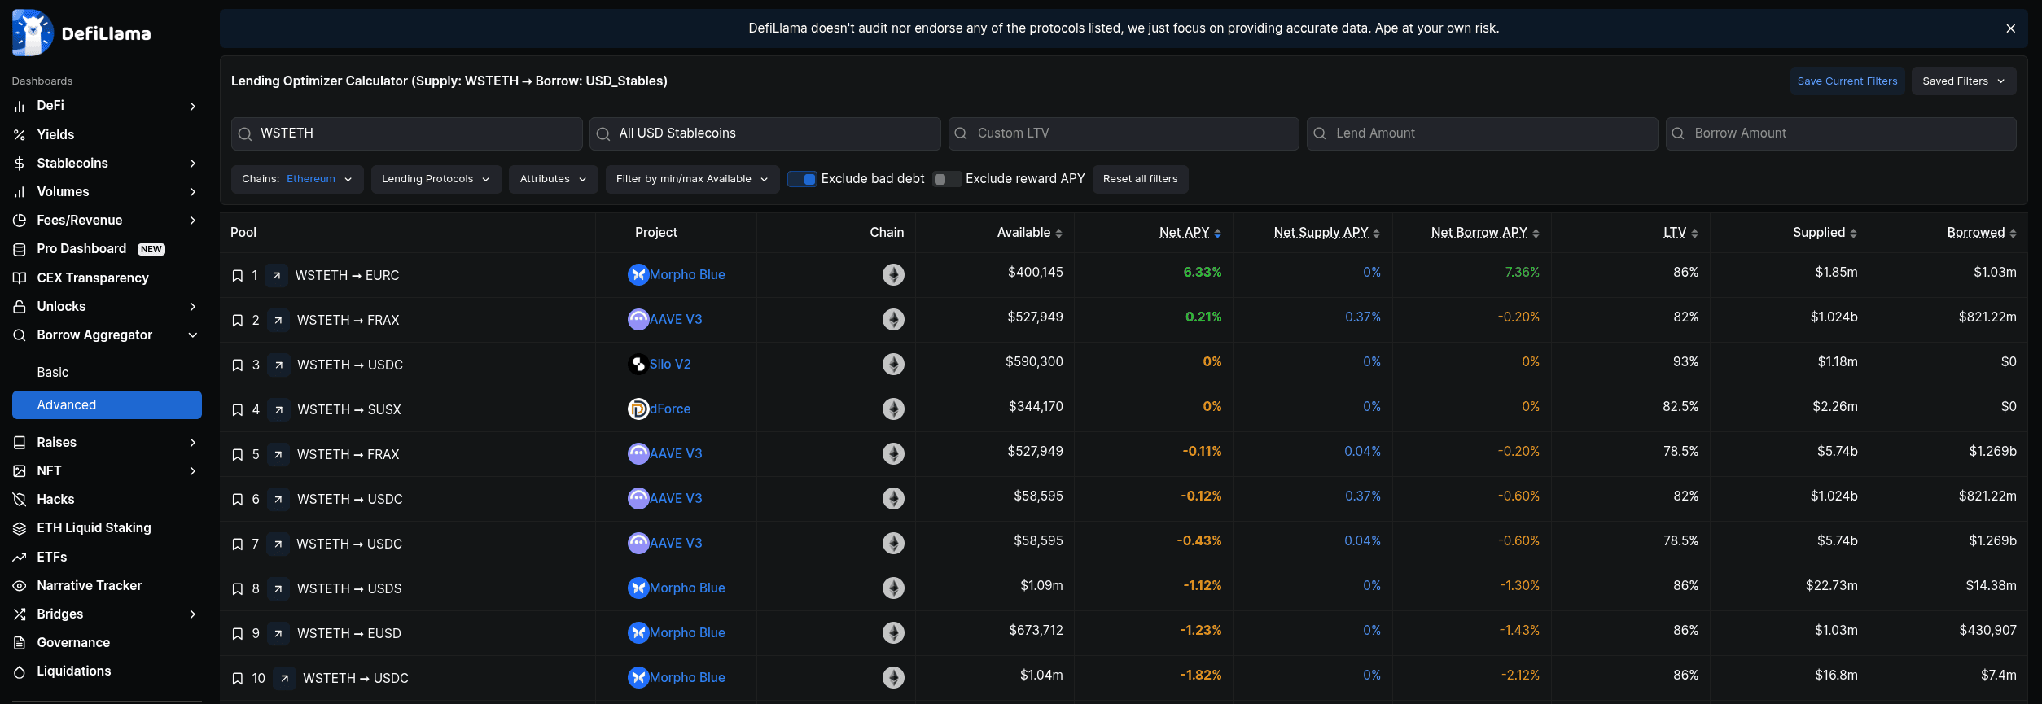The width and height of the screenshot is (2042, 704).
Task: Focus the WSTETH supply token search field
Action: coord(407,133)
